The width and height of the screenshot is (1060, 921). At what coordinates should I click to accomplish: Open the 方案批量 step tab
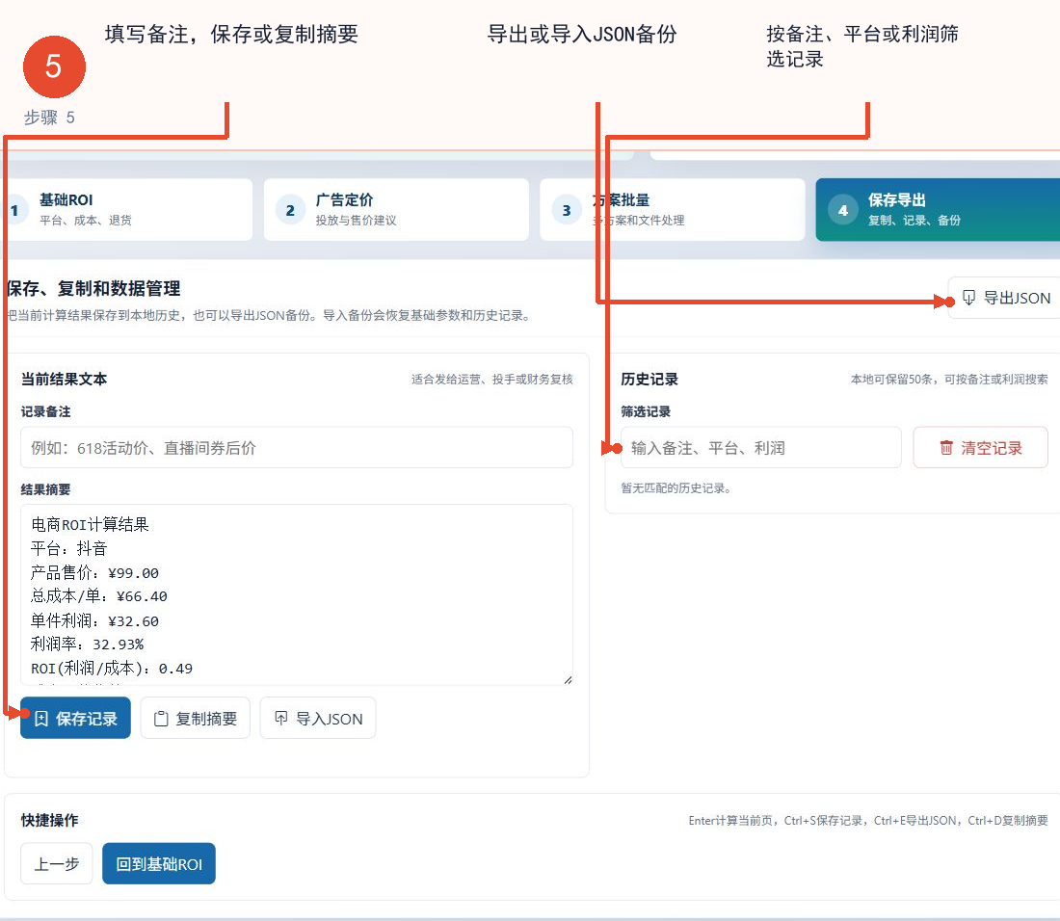(672, 209)
